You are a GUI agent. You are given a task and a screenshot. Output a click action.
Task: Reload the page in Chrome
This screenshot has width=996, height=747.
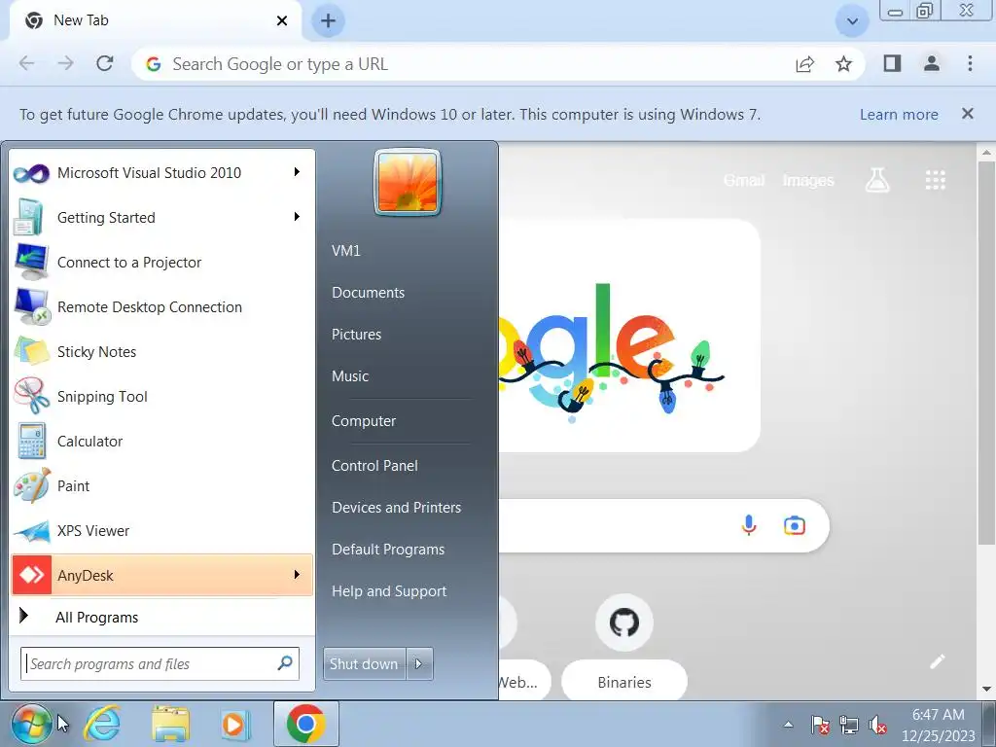coord(105,63)
